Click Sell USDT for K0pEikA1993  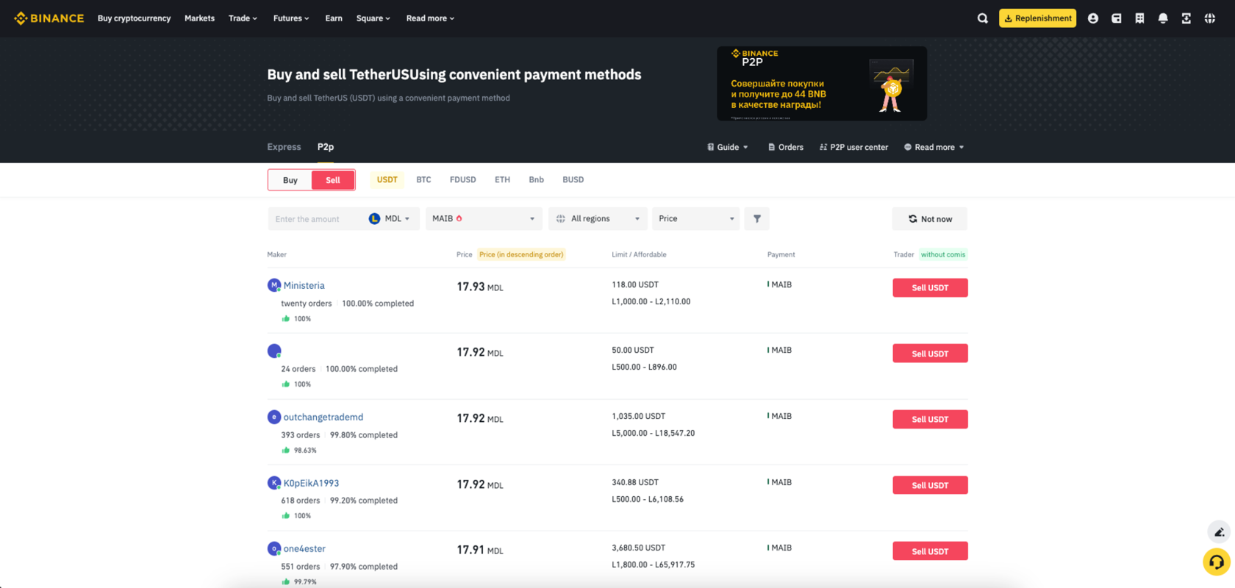click(x=930, y=485)
